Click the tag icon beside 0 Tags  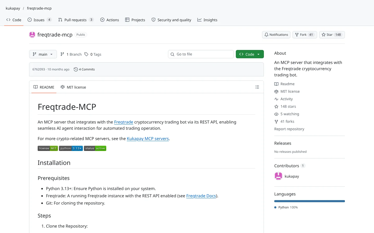pos(86,54)
